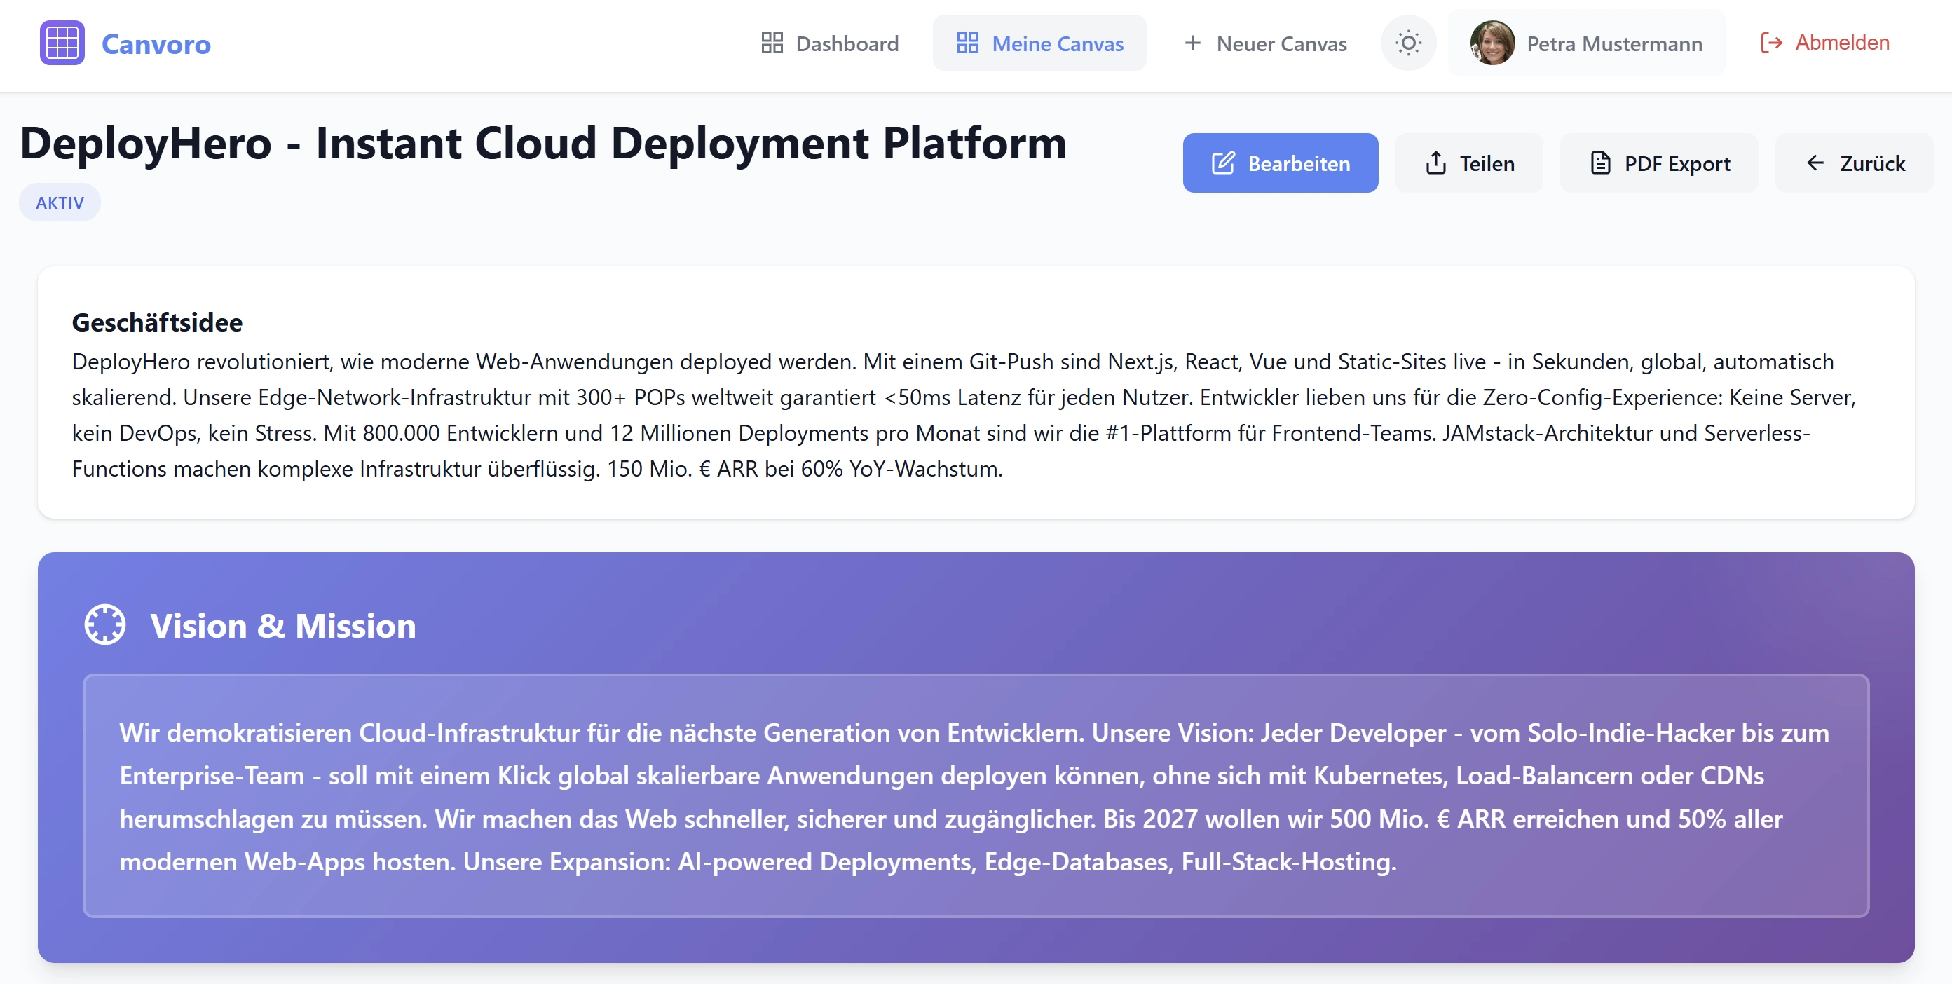Screen dimensions: 1952x984
Task: Click the PDF document icon
Action: (x=1599, y=163)
